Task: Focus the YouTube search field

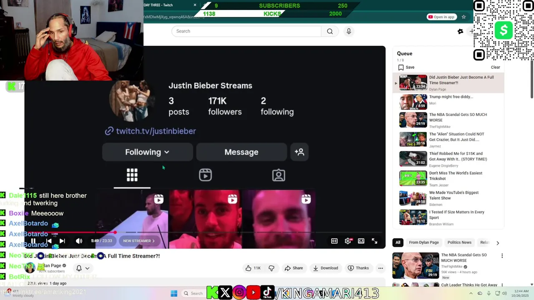Action: click(246, 31)
